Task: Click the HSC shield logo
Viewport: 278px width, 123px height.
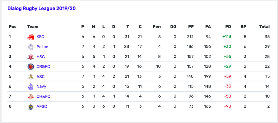Action: point(31,57)
